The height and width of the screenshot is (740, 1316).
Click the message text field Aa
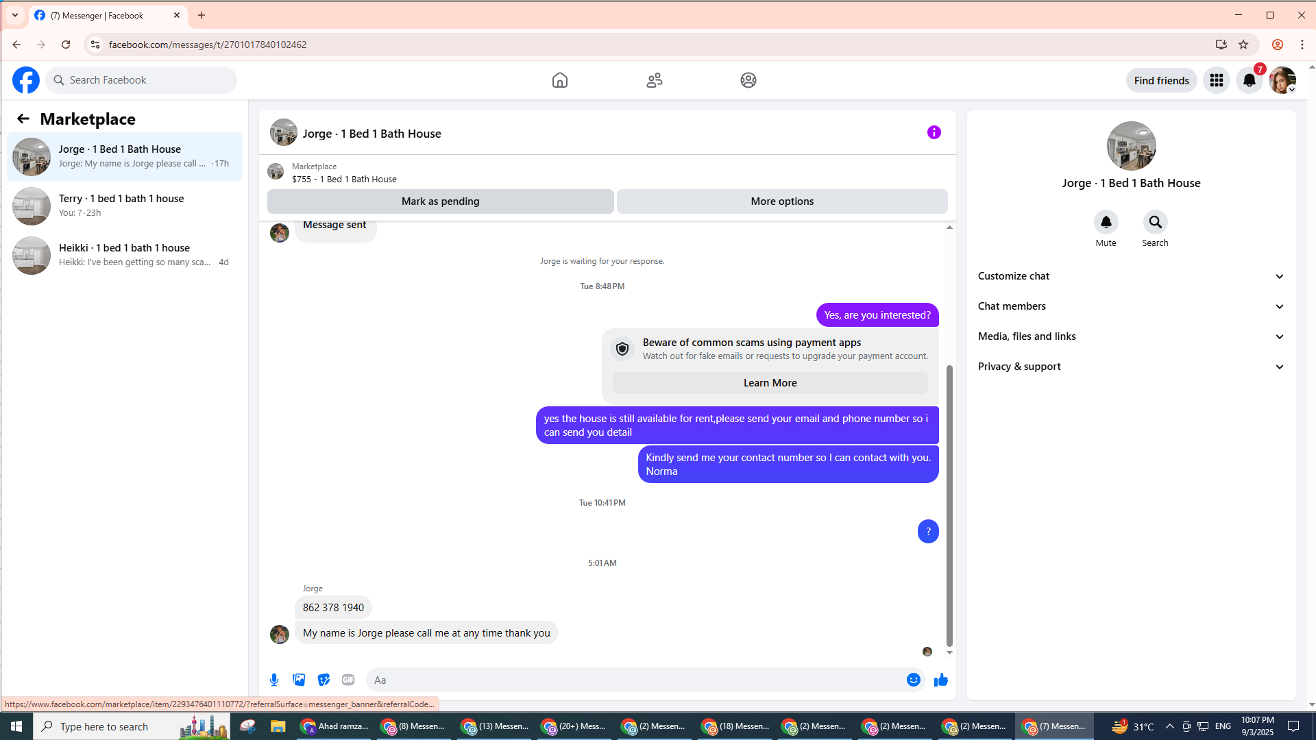[x=637, y=680]
